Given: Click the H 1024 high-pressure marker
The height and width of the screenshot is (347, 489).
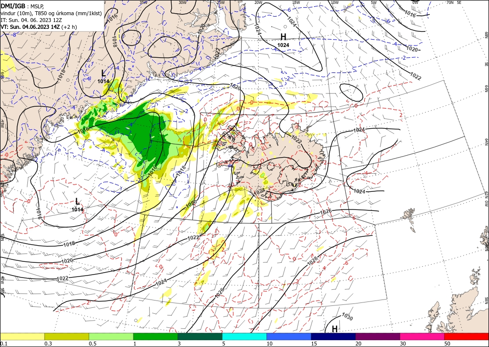Looking at the screenshot, I should tap(283, 40).
